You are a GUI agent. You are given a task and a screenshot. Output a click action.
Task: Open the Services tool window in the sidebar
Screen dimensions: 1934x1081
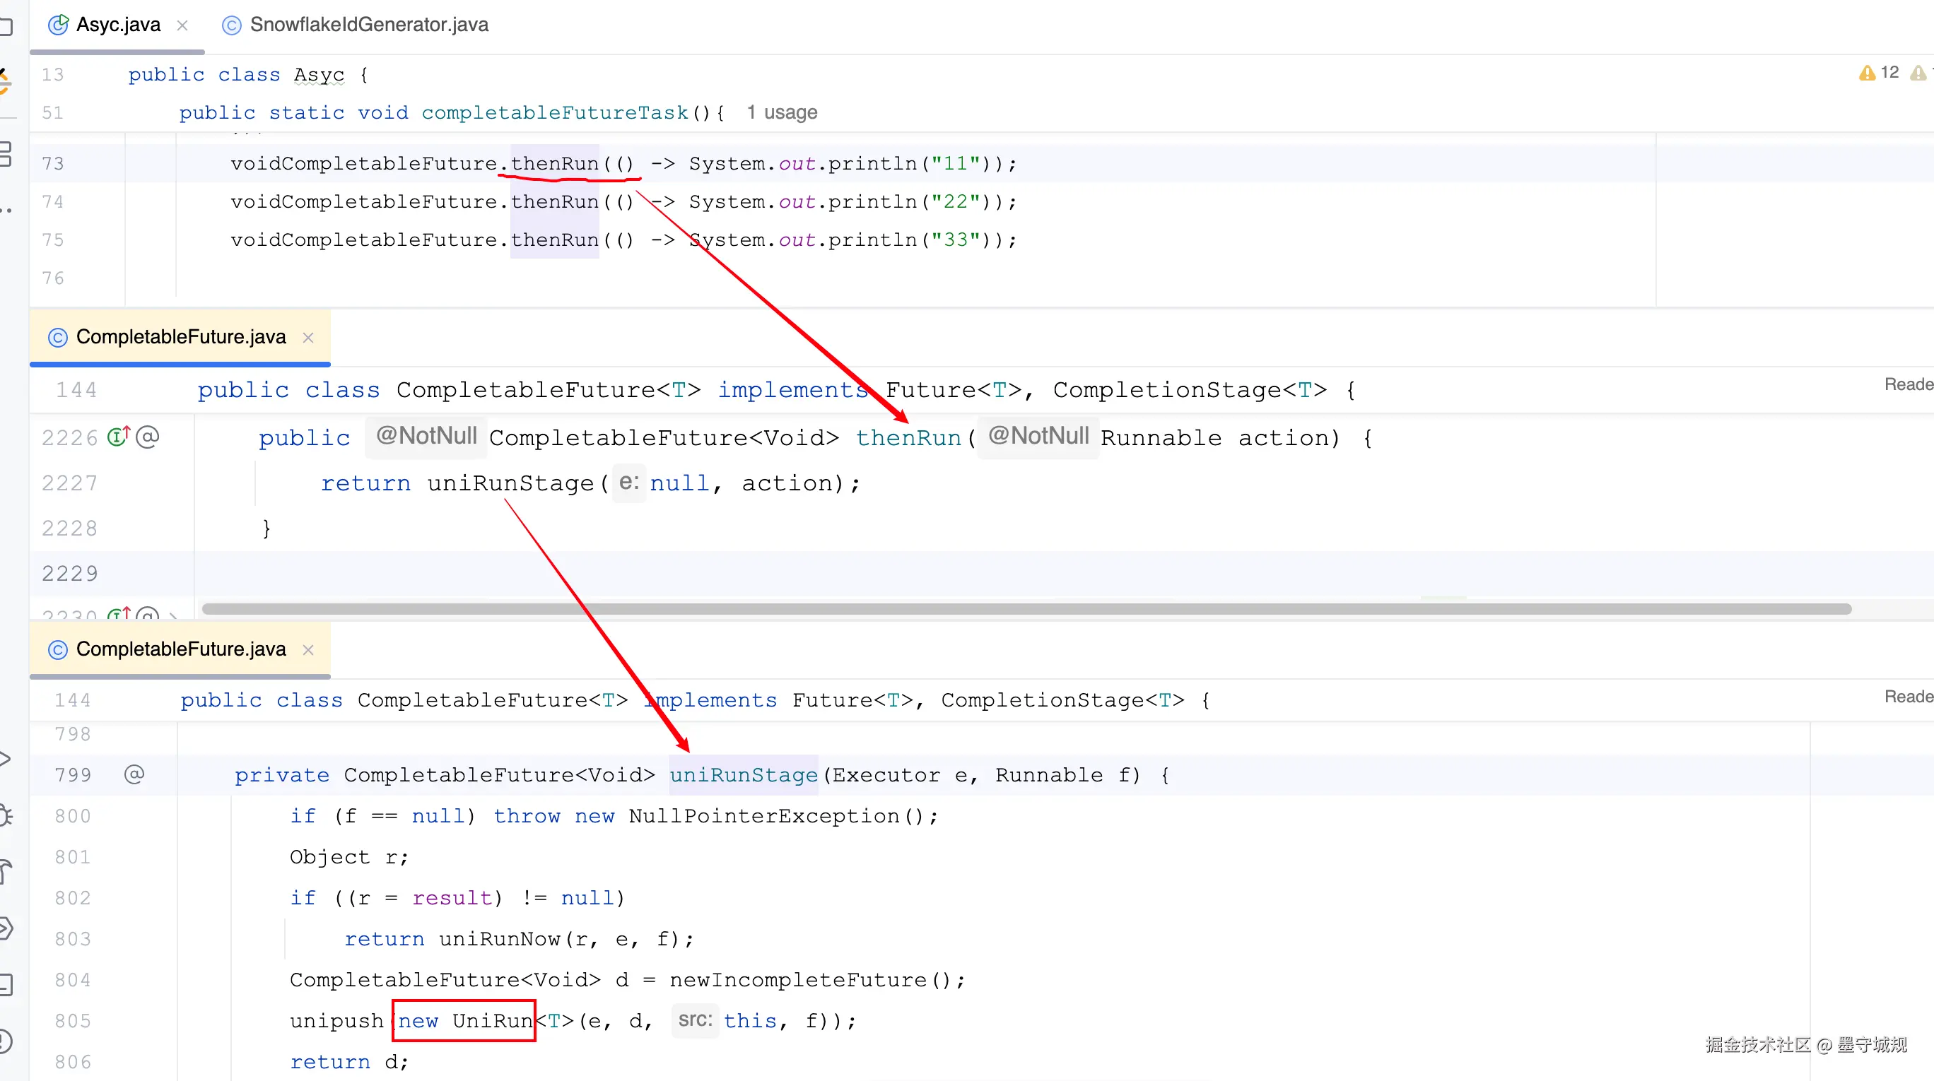pos(4,928)
